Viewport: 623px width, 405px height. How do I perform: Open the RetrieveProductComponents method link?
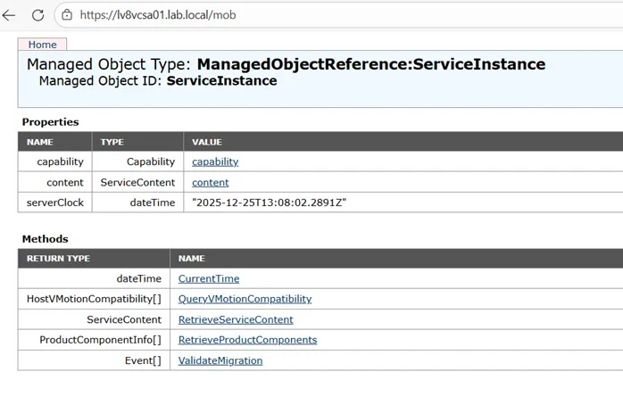tap(247, 340)
